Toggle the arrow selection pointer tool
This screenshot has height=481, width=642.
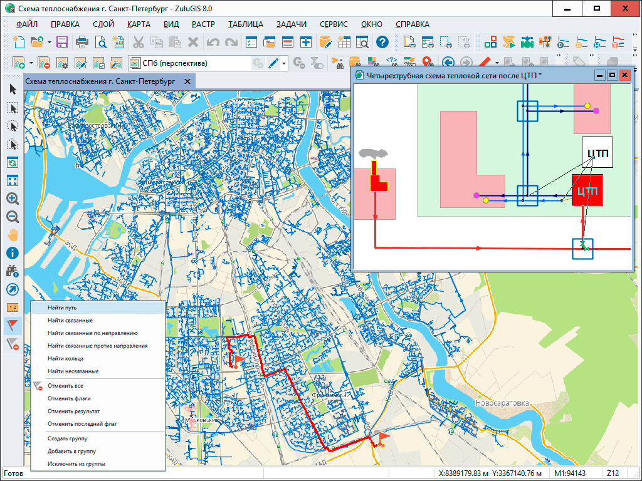13,90
